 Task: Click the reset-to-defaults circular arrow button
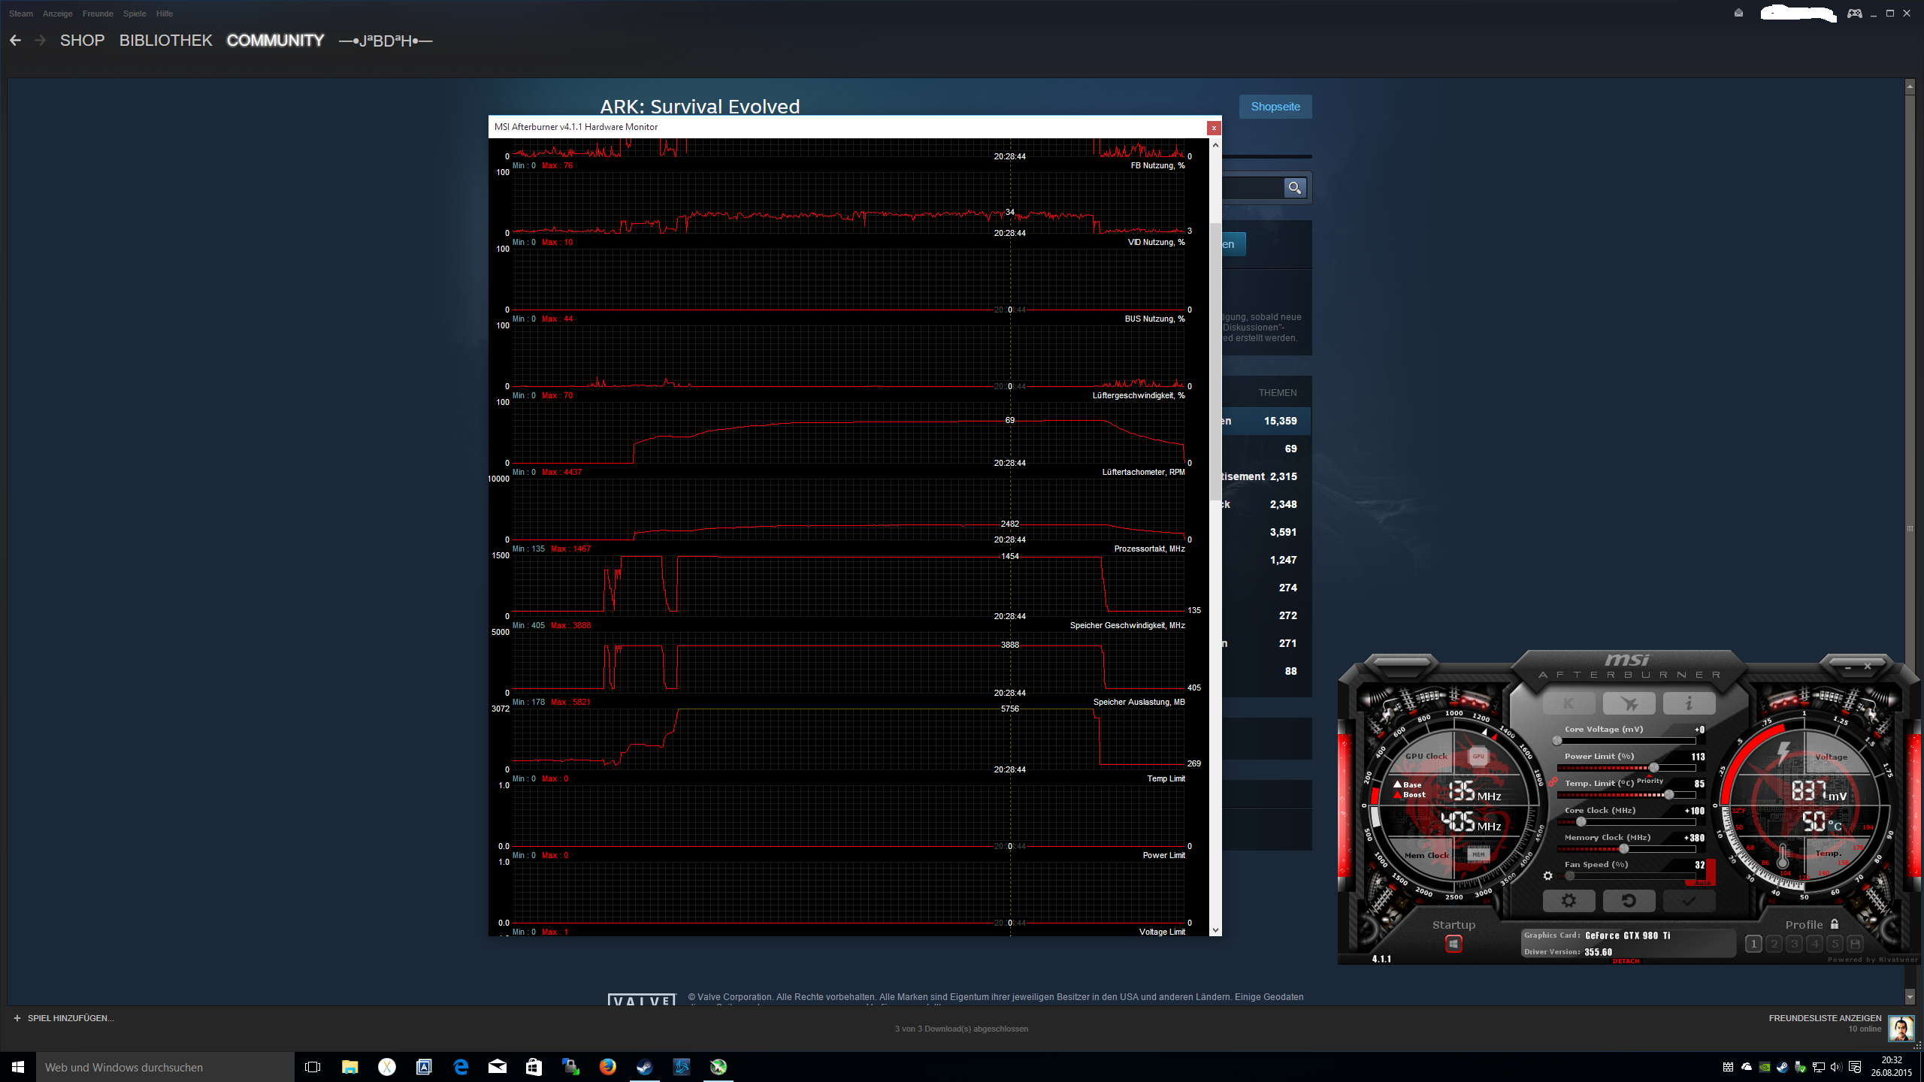coord(1629,900)
